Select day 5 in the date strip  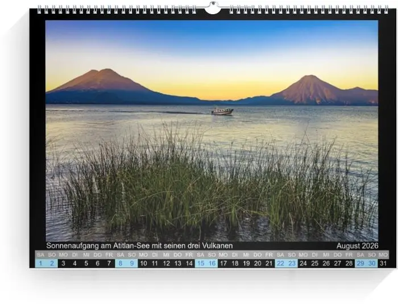pos(86,264)
